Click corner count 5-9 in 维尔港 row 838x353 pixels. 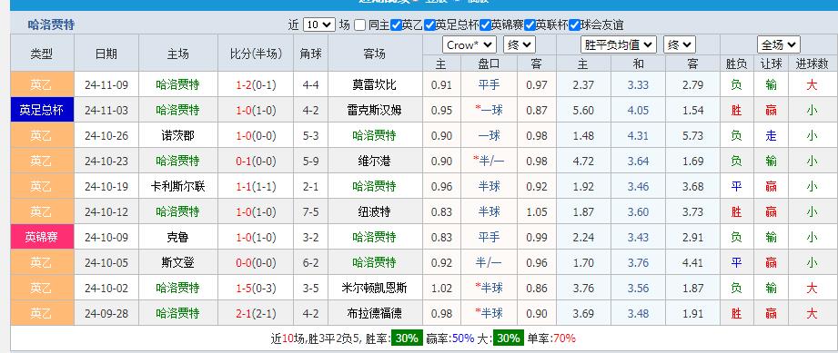click(x=311, y=161)
